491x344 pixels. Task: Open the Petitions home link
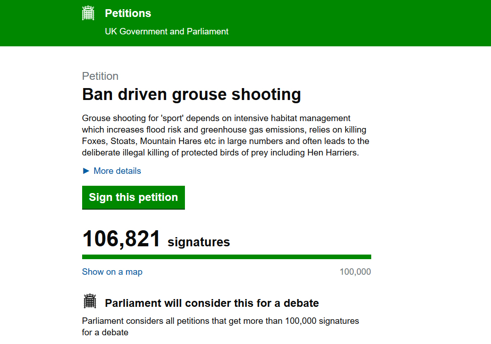(x=128, y=13)
